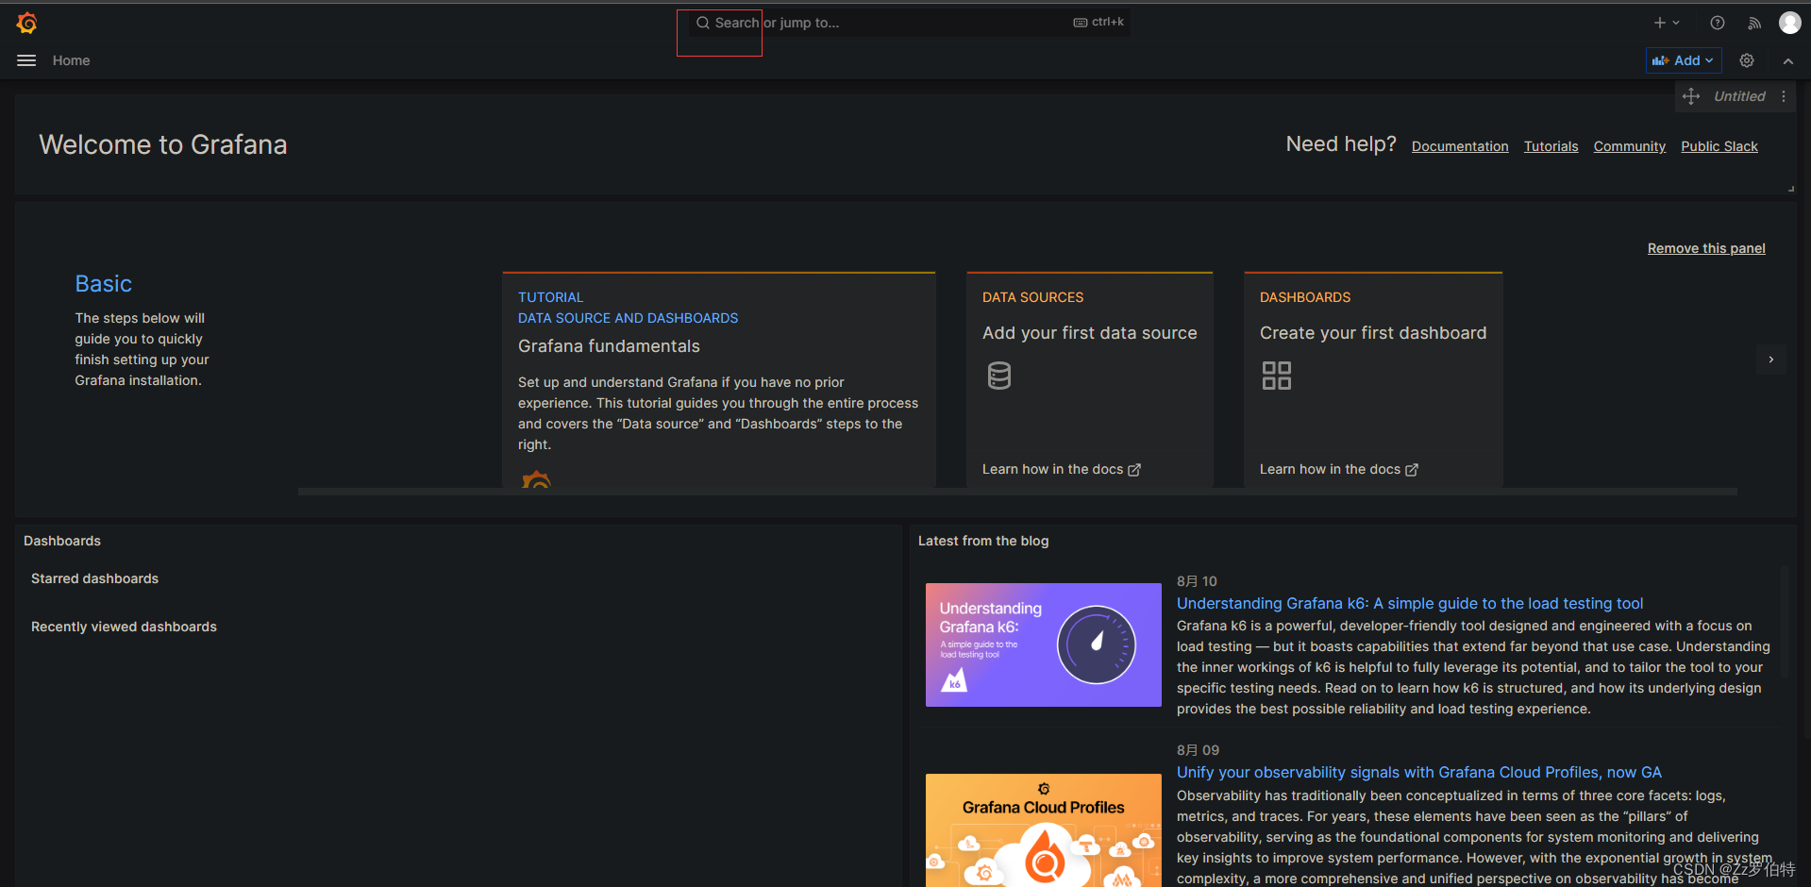Screen dimensions: 1811x887
Task: Click Starred dashboards heading
Action: coord(94,578)
